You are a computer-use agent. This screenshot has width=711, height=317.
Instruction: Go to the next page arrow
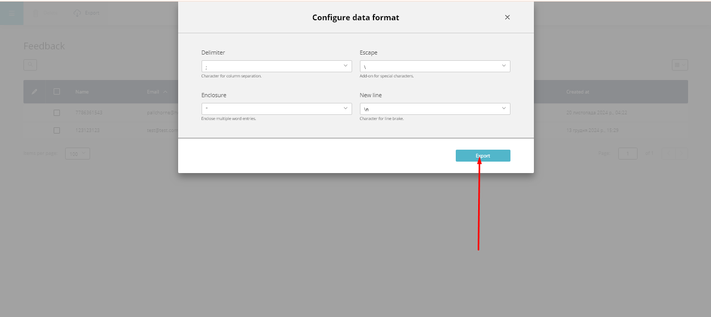681,153
